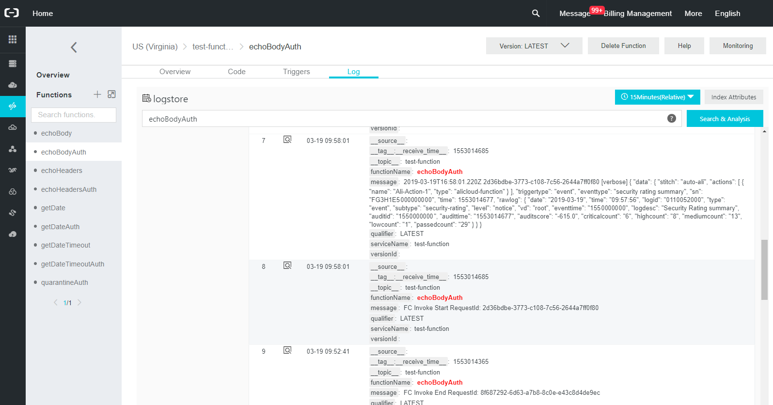
Task: Select the getDateTimeout function in list
Action: pyautogui.click(x=66, y=245)
